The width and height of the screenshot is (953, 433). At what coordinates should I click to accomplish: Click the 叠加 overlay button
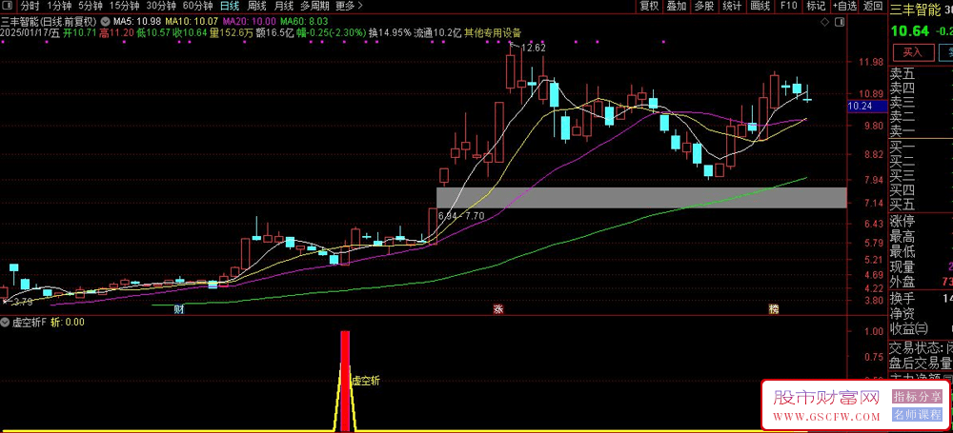pyautogui.click(x=677, y=6)
